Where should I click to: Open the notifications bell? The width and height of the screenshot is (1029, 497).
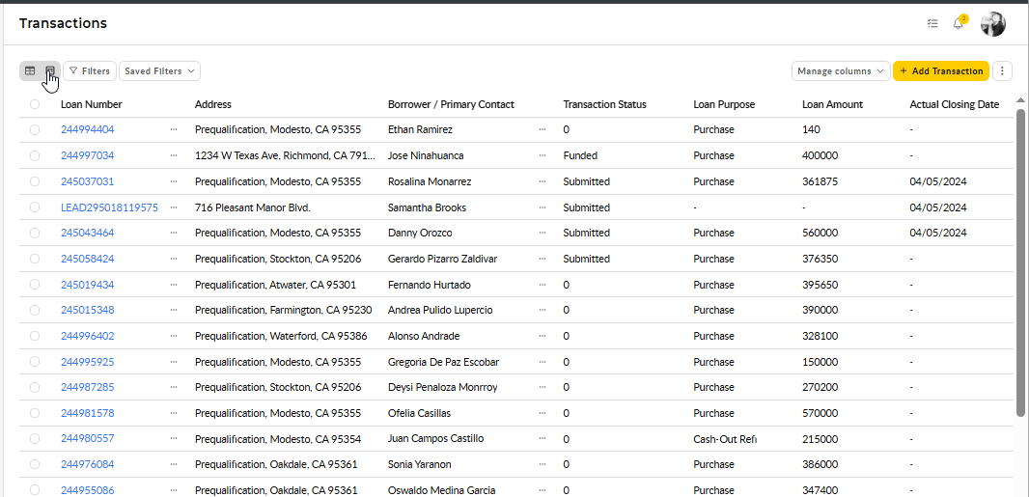[x=959, y=23]
